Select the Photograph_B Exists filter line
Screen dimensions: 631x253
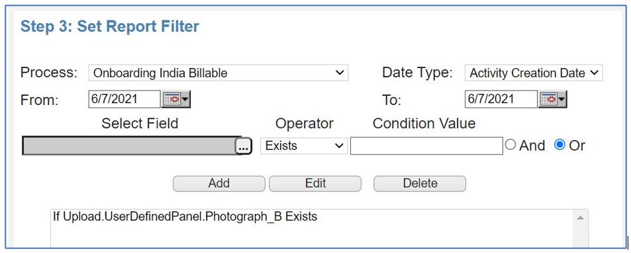pyautogui.click(x=185, y=217)
